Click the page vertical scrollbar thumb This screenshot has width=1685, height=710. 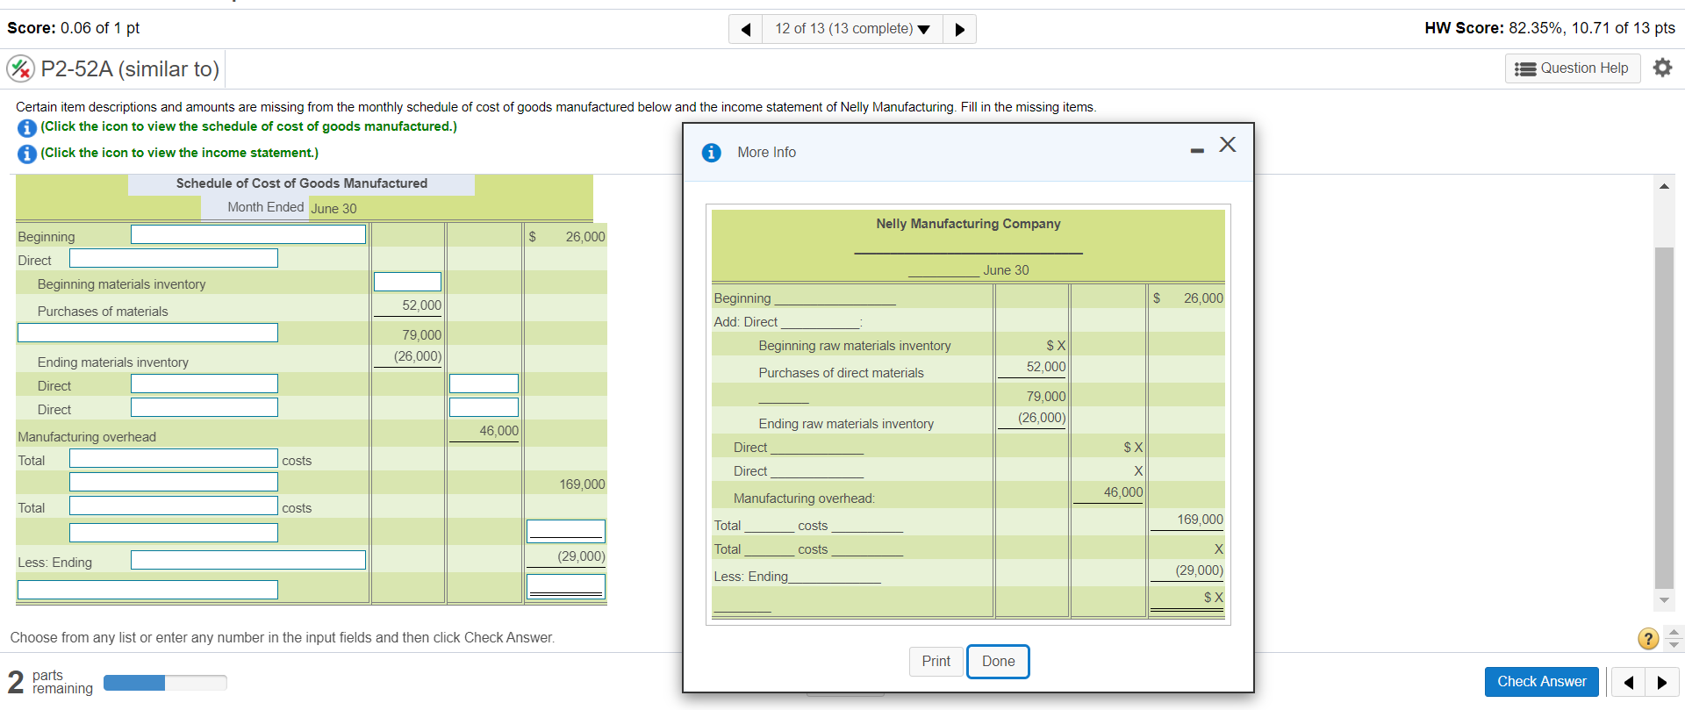point(1664,418)
